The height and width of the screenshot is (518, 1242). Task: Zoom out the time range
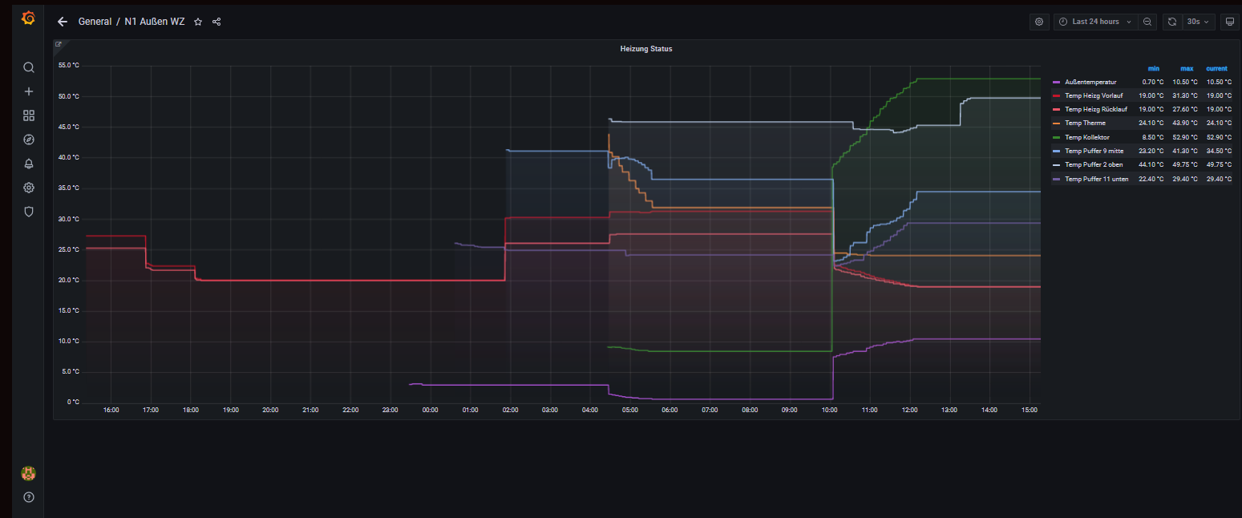click(x=1147, y=22)
